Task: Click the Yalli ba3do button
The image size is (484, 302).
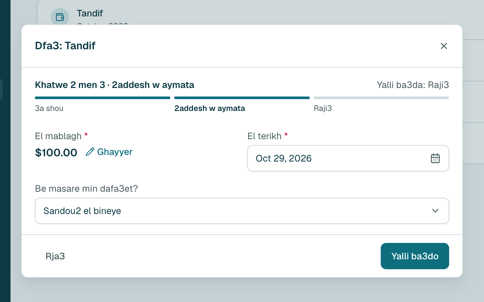Action: coord(415,256)
